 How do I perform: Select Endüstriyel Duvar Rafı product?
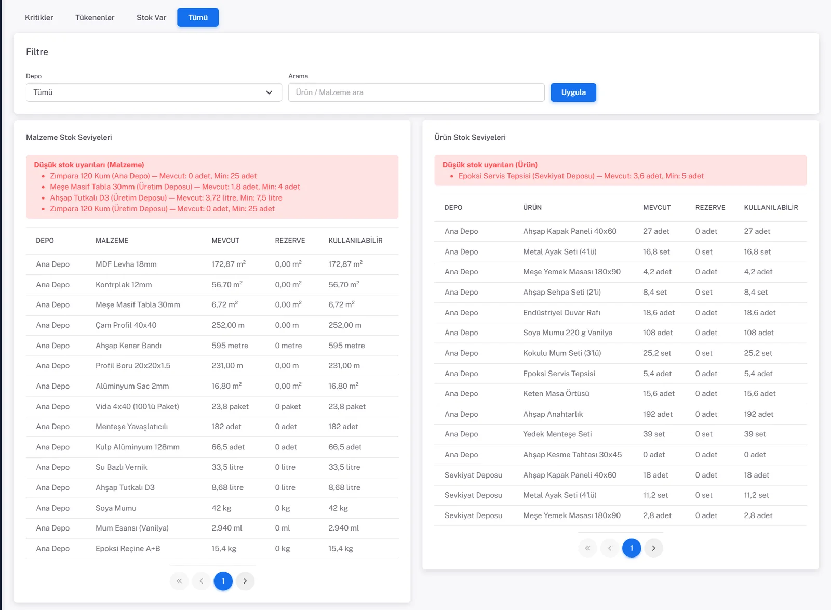(561, 313)
